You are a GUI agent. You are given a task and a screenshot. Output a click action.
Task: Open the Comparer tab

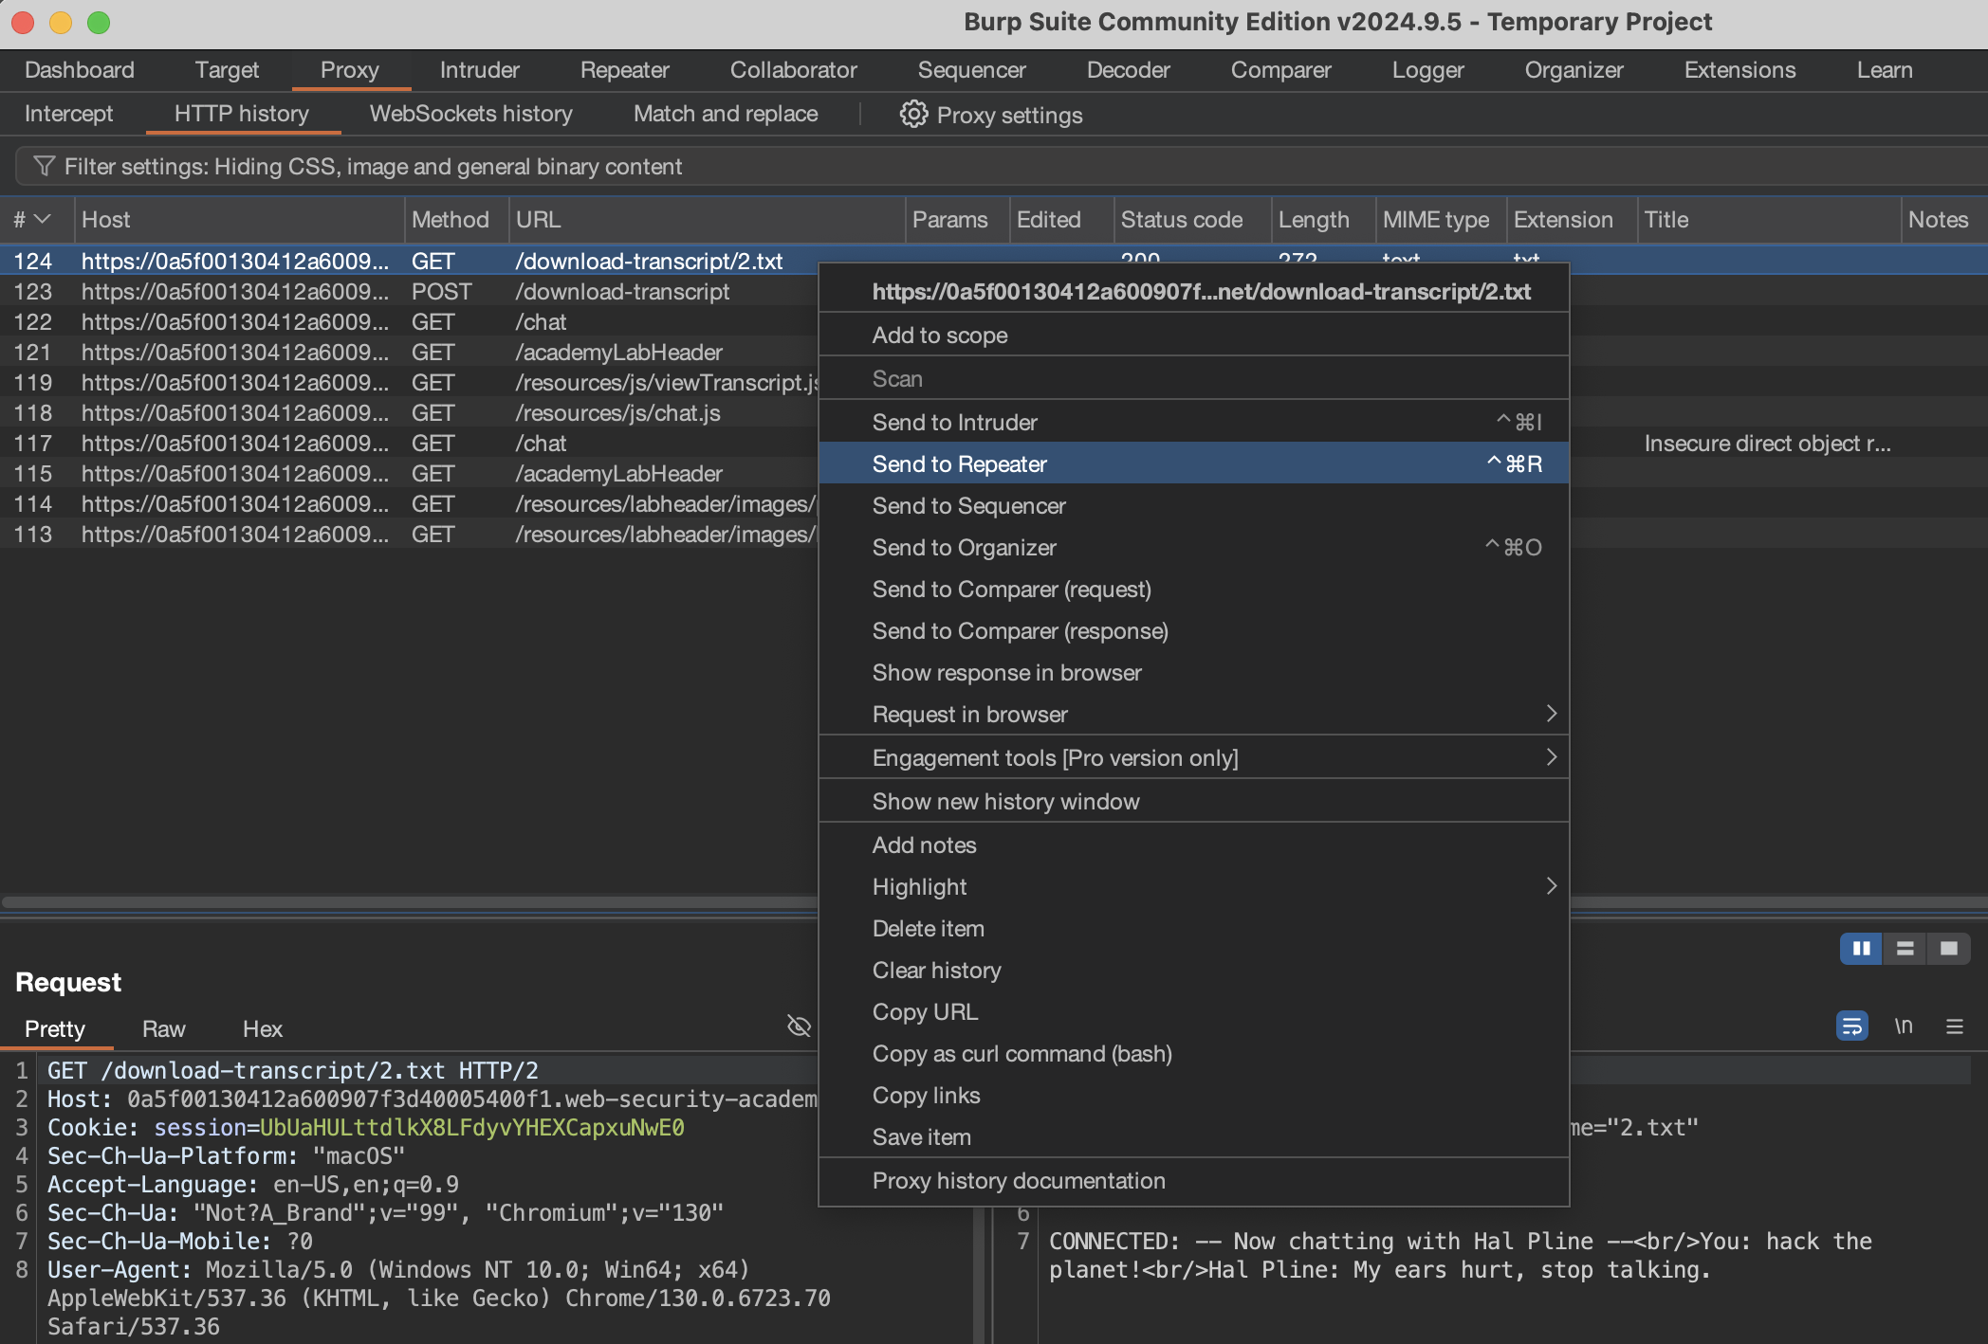pos(1281,70)
